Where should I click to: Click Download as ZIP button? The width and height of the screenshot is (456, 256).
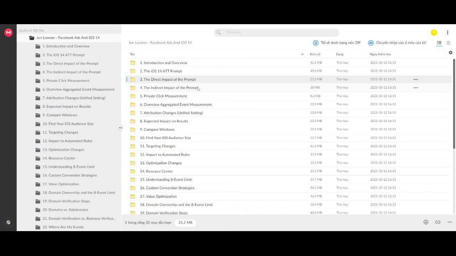(x=337, y=43)
